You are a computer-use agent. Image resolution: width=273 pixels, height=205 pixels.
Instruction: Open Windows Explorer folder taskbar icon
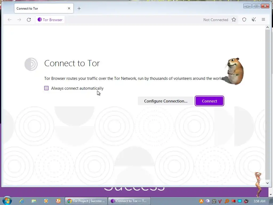tap(34, 201)
